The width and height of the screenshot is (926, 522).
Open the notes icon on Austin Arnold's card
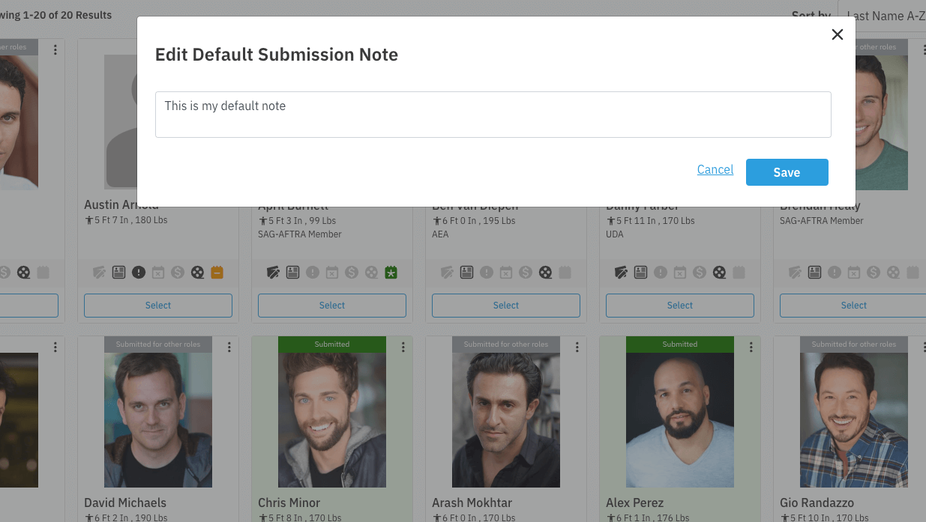[99, 273]
